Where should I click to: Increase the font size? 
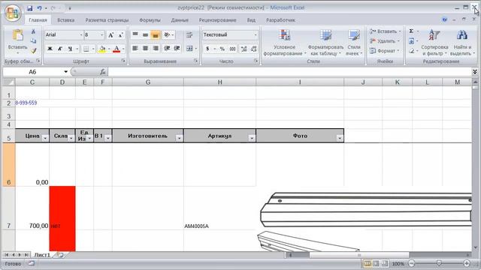(x=110, y=35)
